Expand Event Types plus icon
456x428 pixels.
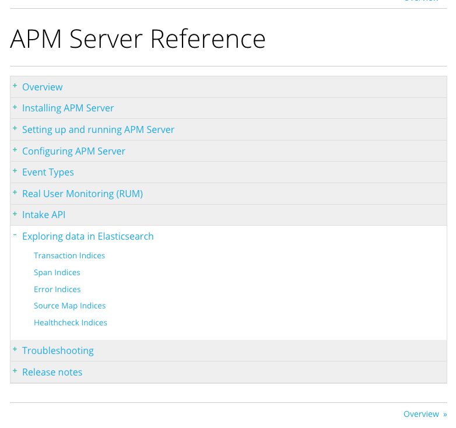pos(15,171)
